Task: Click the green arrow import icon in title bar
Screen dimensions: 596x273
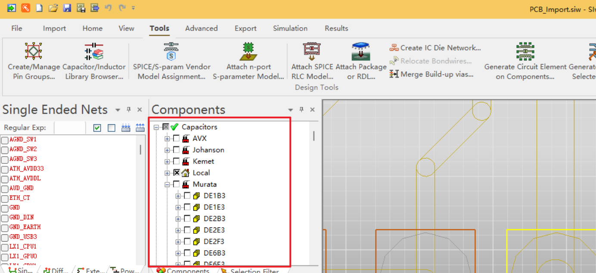Action: [x=12, y=8]
